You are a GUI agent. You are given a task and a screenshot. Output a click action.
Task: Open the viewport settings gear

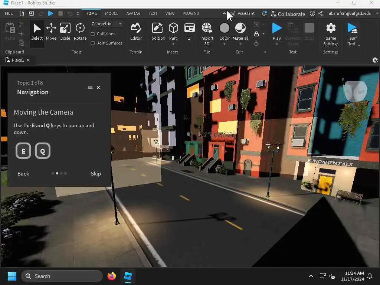(375, 60)
